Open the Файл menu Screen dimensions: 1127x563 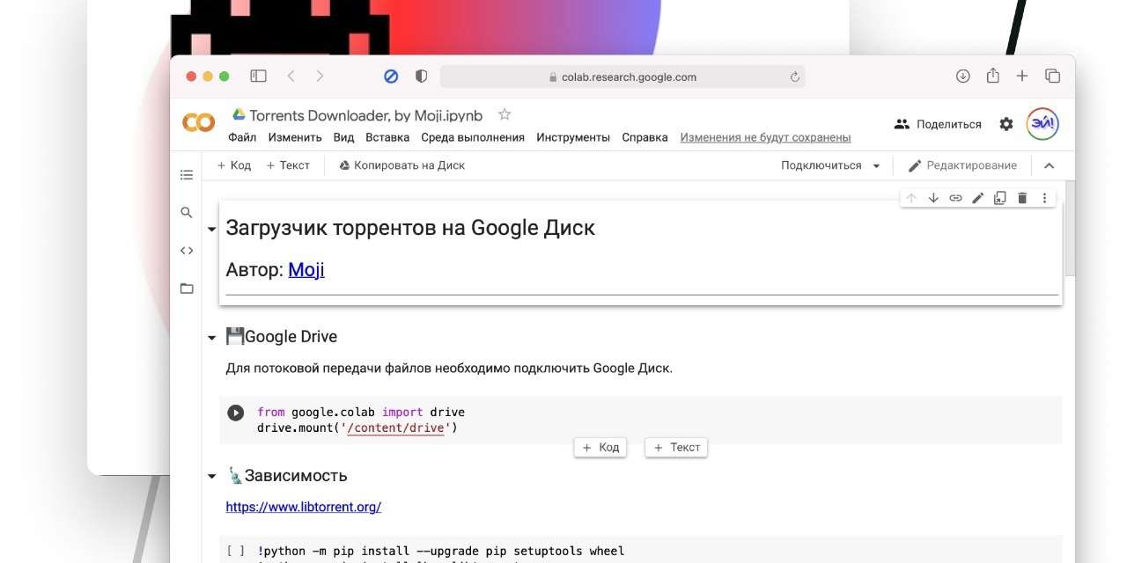[x=242, y=137]
